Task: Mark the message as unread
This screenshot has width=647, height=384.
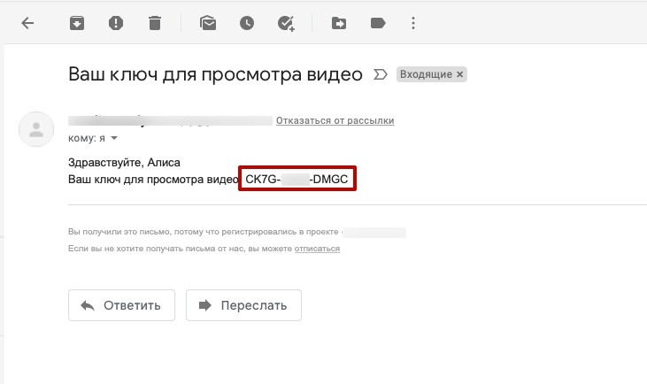Action: click(208, 24)
